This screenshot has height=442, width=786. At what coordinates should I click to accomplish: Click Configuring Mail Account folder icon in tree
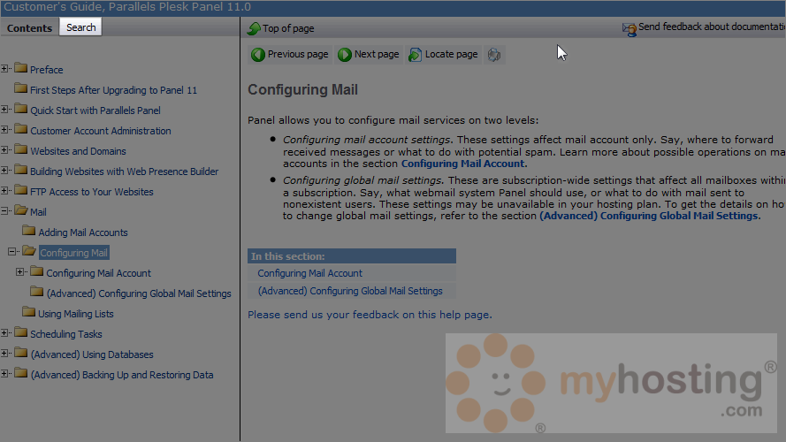(x=36, y=271)
